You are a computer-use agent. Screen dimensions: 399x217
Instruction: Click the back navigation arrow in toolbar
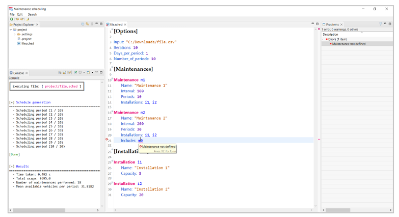[17, 19]
